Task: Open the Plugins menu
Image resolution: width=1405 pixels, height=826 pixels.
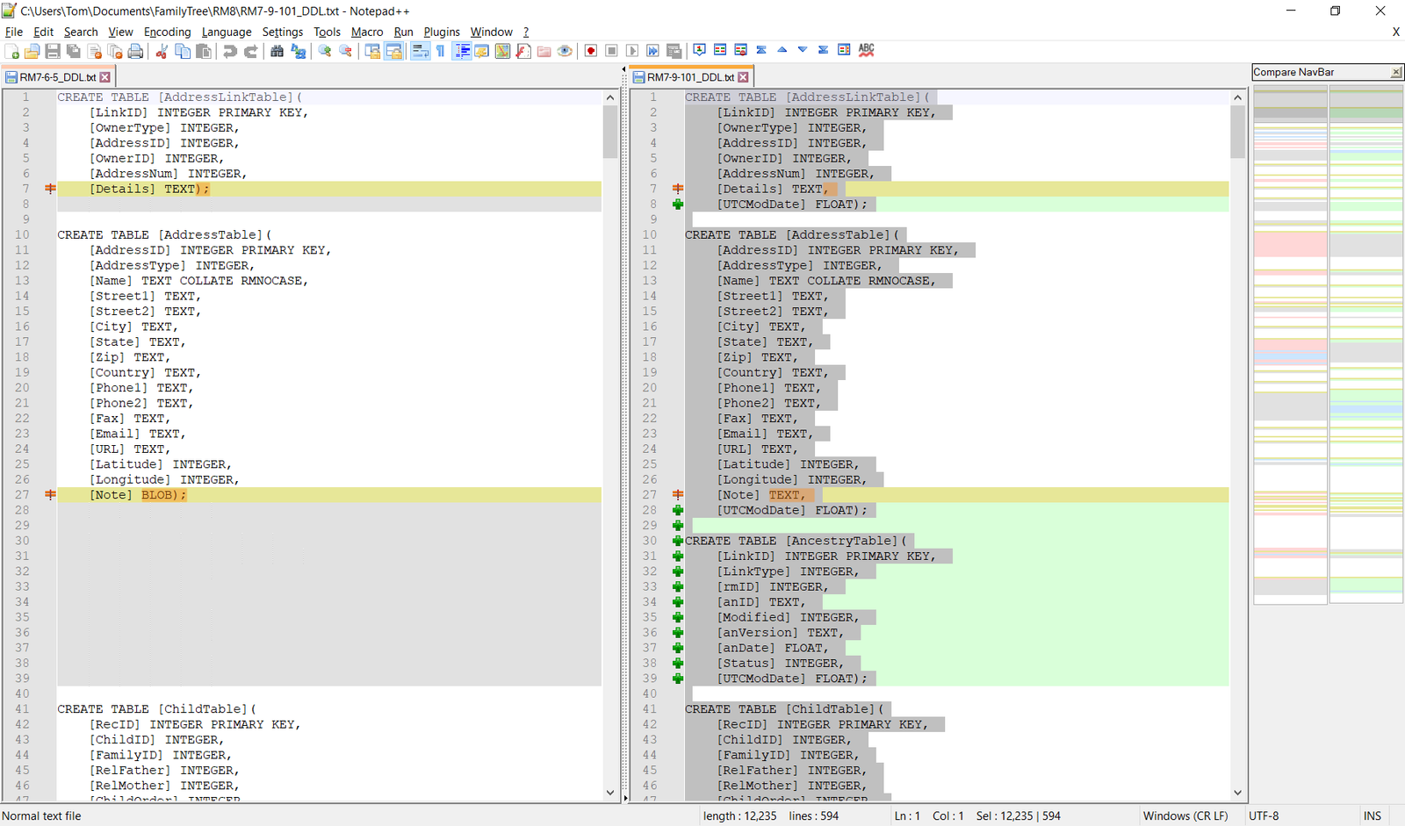Action: click(442, 32)
